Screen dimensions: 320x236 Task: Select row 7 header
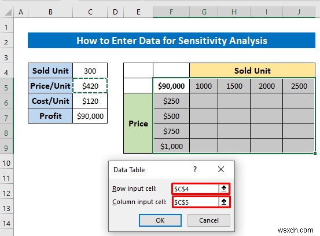[6, 118]
